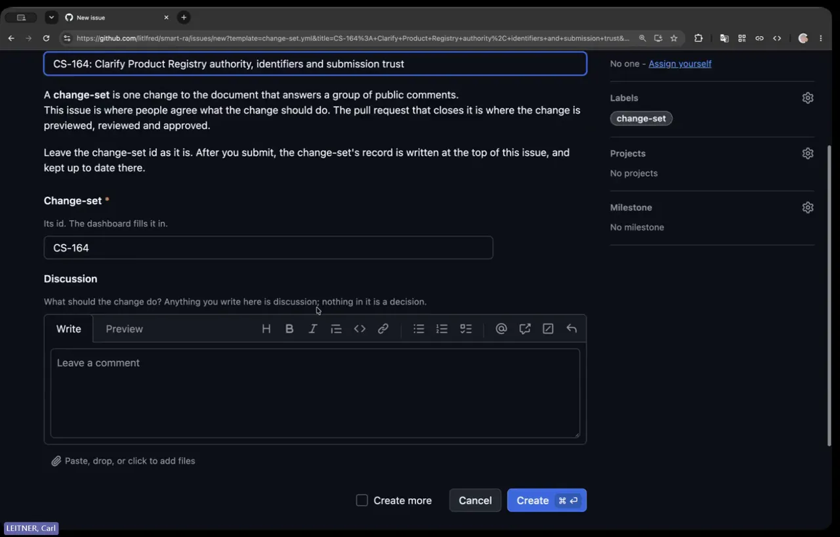Click the zoom magnifier in address bar
Image resolution: width=840 pixels, height=537 pixels.
[642, 38]
